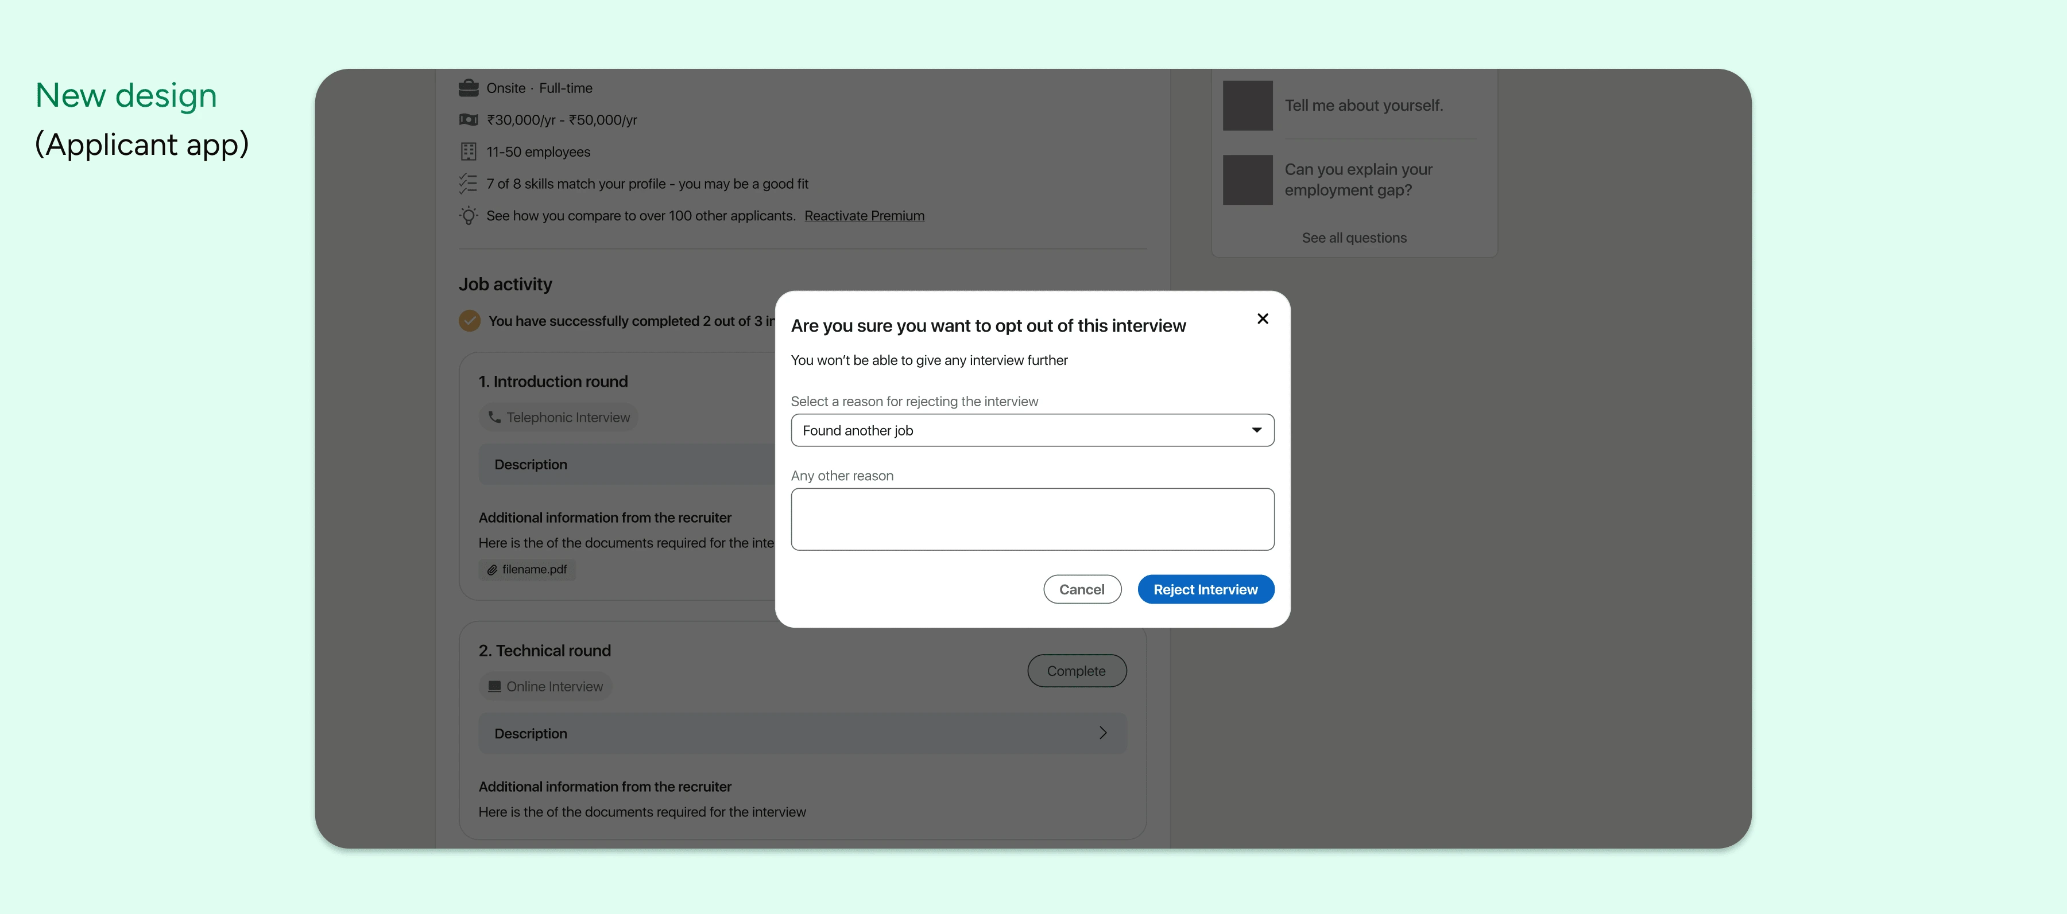Viewport: 2067px width, 914px height.
Task: Click the phone icon on Telephonic Interview
Action: pos(494,417)
